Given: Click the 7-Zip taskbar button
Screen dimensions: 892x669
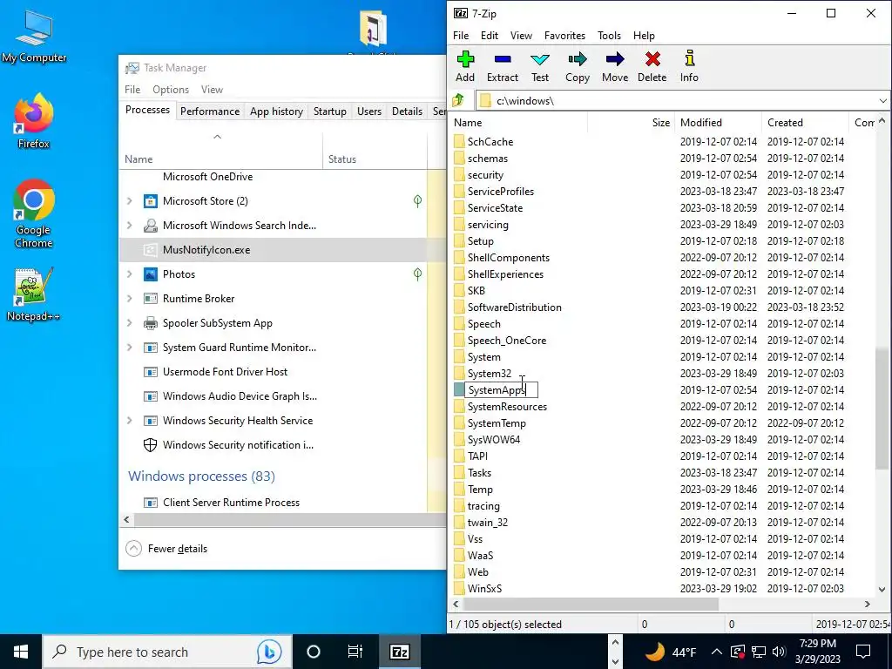Looking at the screenshot, I should (x=399, y=652).
